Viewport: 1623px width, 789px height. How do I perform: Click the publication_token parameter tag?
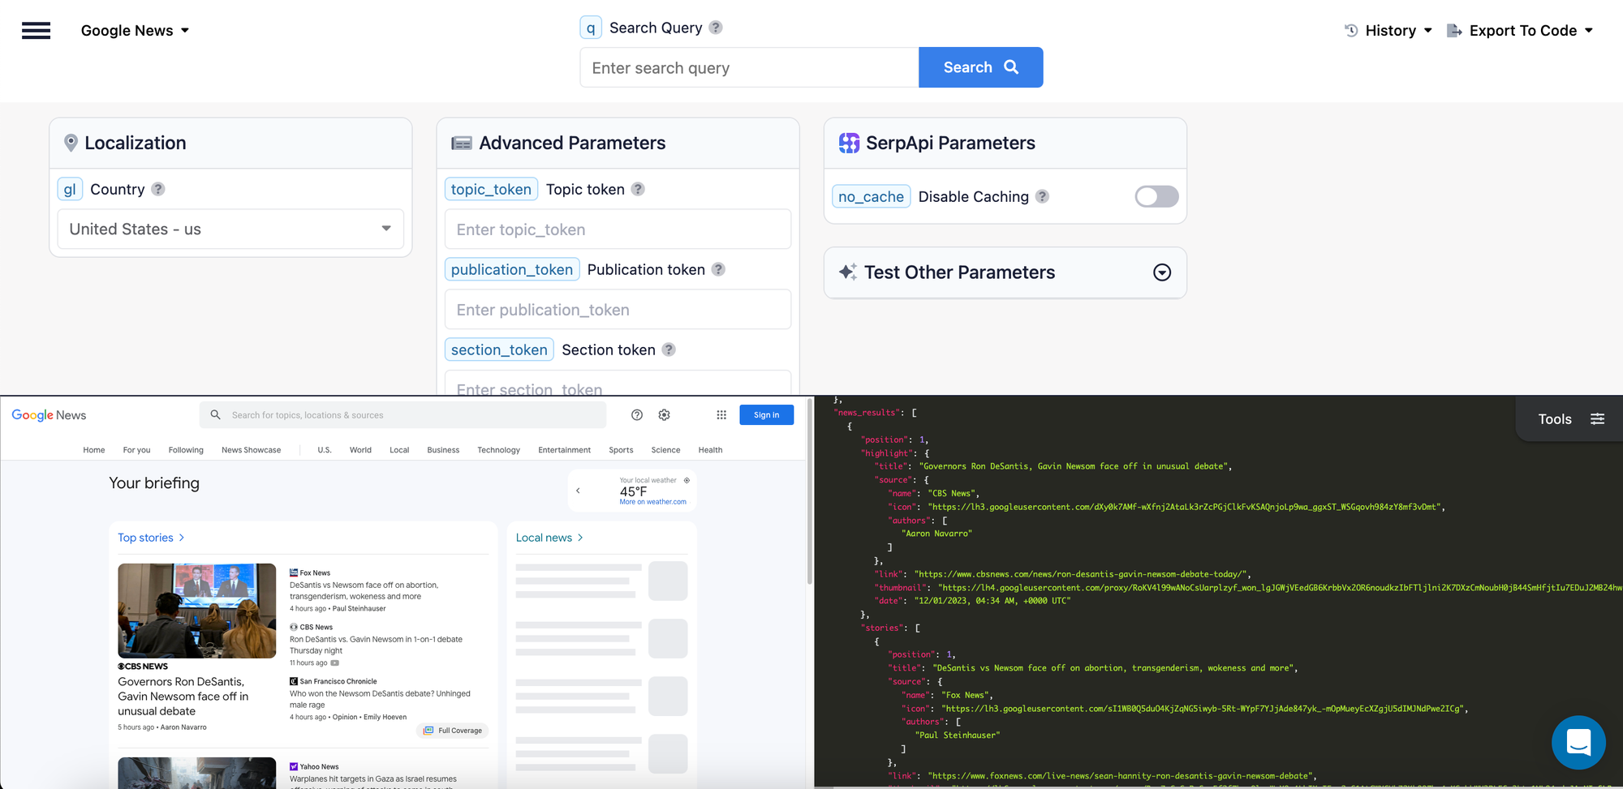coord(512,269)
